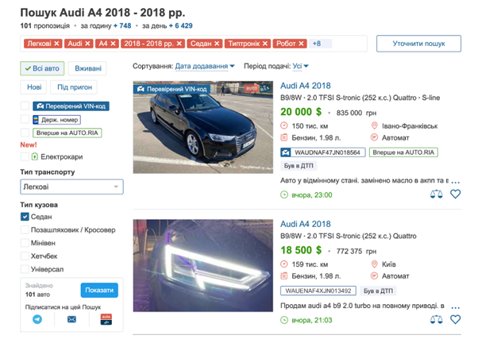Viewport: 478px width, 339px height.
Task: Select the Під пригон tab
Action: click(74, 87)
